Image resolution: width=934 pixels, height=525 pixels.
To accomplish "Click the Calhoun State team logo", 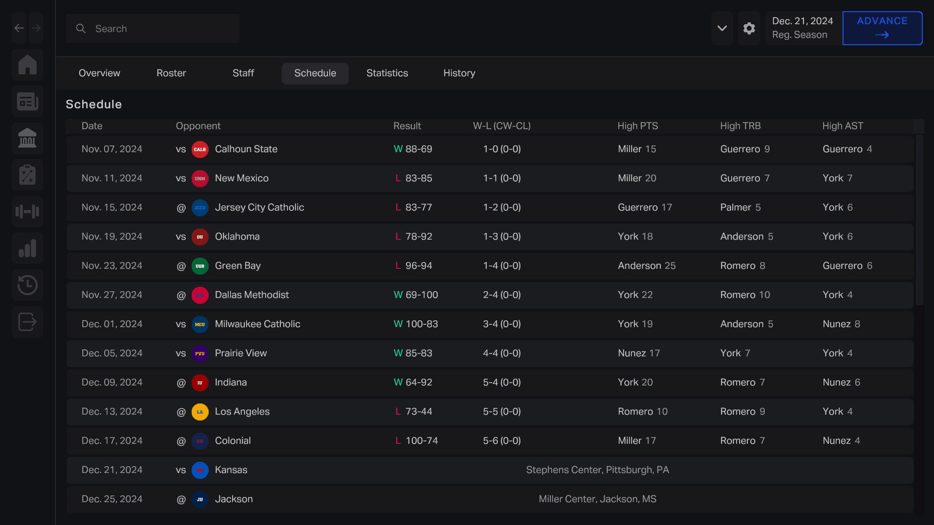I will click(200, 149).
